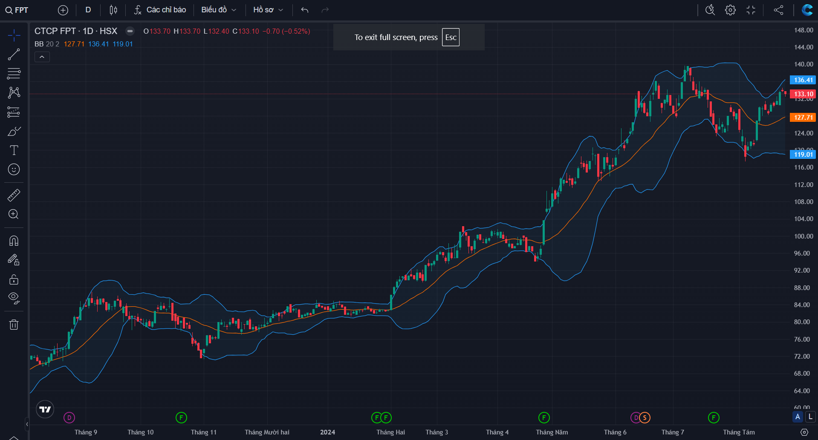The width and height of the screenshot is (818, 440).
Task: Select the trend line drawing tool
Action: click(x=14, y=55)
